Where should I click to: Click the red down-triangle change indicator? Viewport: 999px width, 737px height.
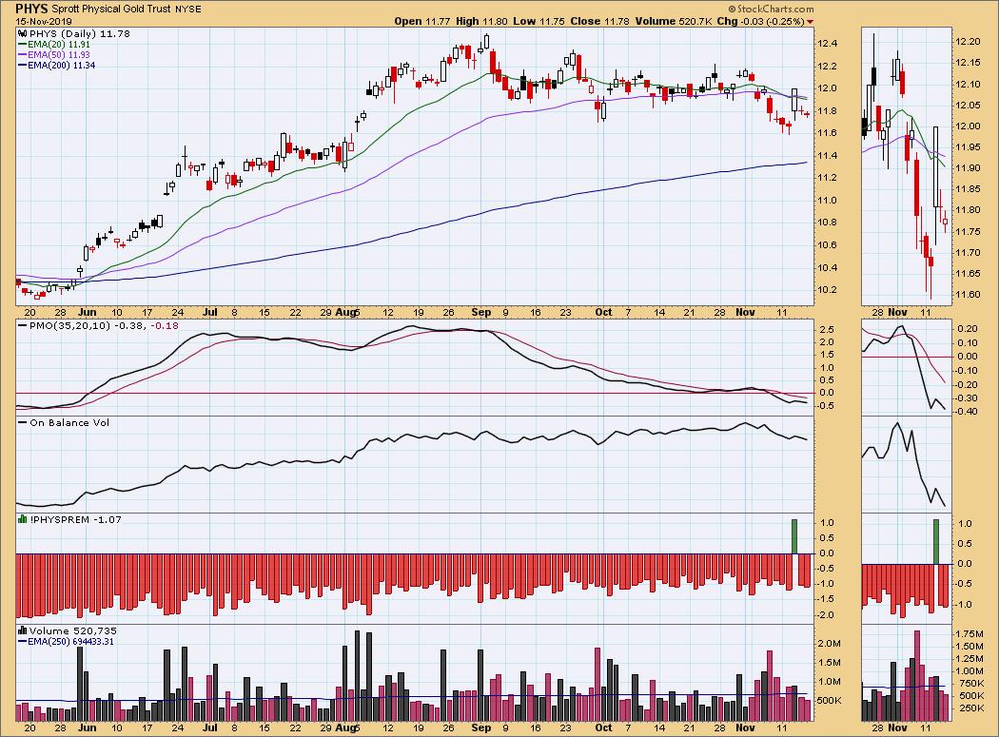pos(810,22)
